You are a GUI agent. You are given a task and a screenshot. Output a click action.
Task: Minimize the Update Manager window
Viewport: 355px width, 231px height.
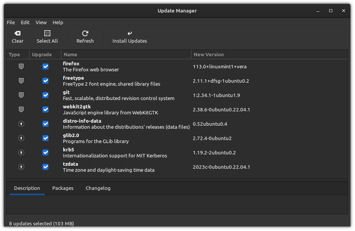pyautogui.click(x=318, y=11)
